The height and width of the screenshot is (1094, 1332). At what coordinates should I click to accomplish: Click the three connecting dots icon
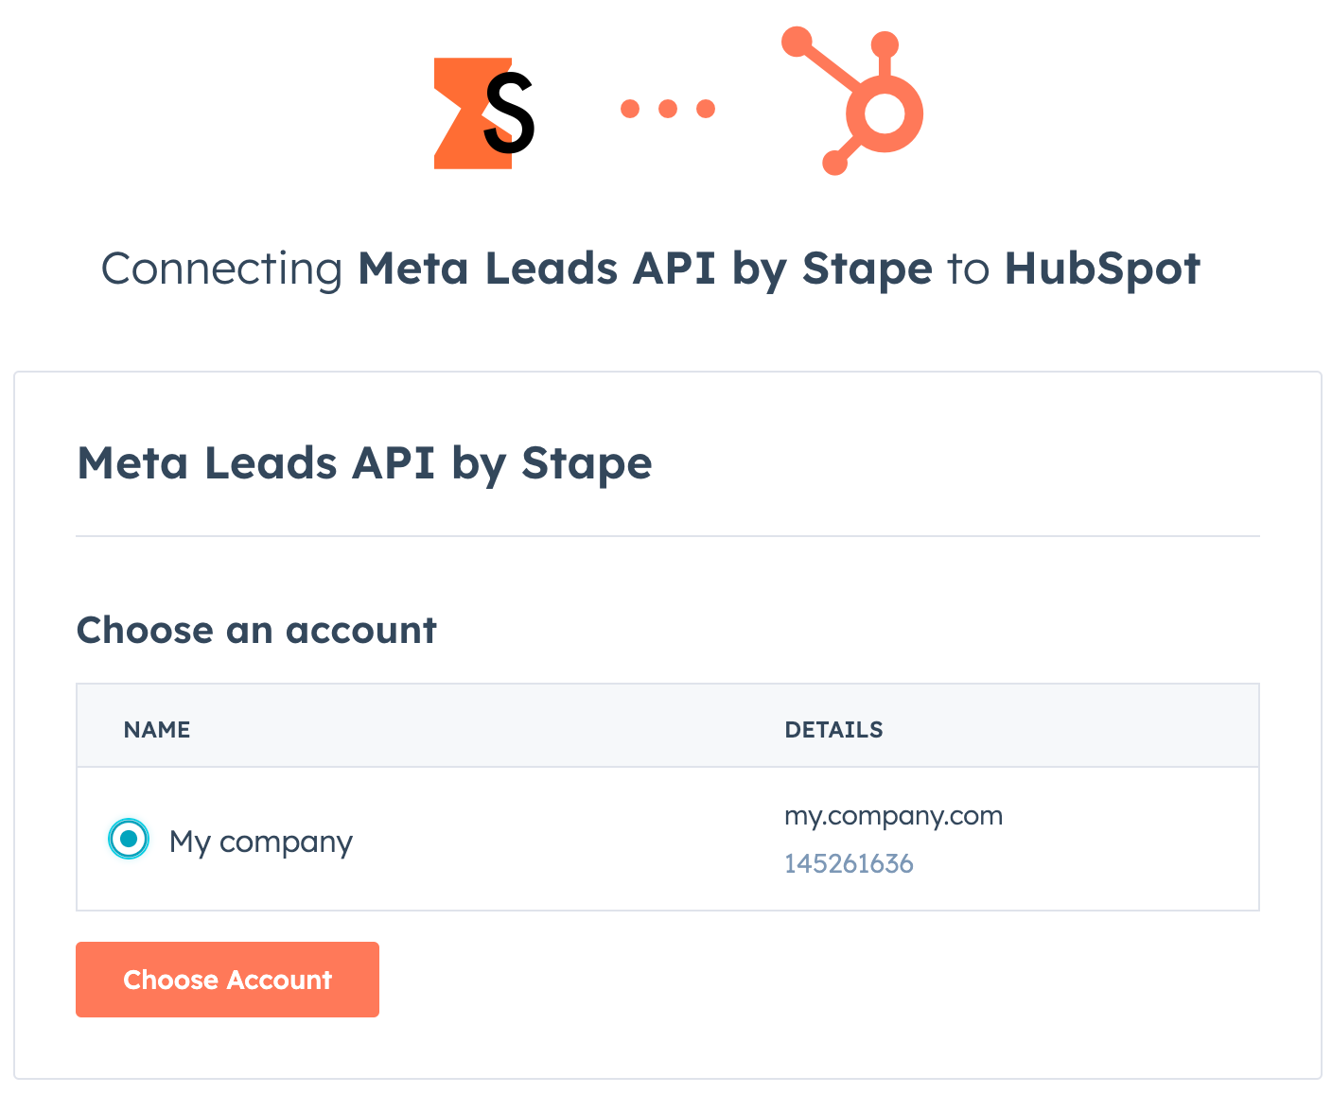pyautogui.click(x=668, y=109)
